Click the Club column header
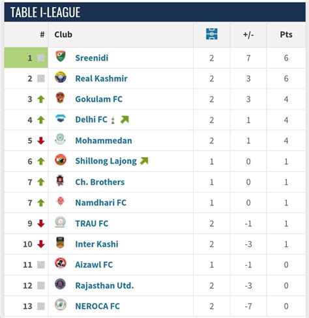The image size is (309, 318). tap(63, 35)
